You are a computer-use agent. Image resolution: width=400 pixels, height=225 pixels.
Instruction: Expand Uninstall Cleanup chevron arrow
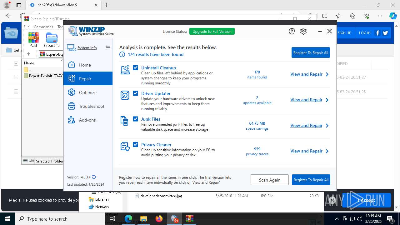pyautogui.click(x=327, y=74)
